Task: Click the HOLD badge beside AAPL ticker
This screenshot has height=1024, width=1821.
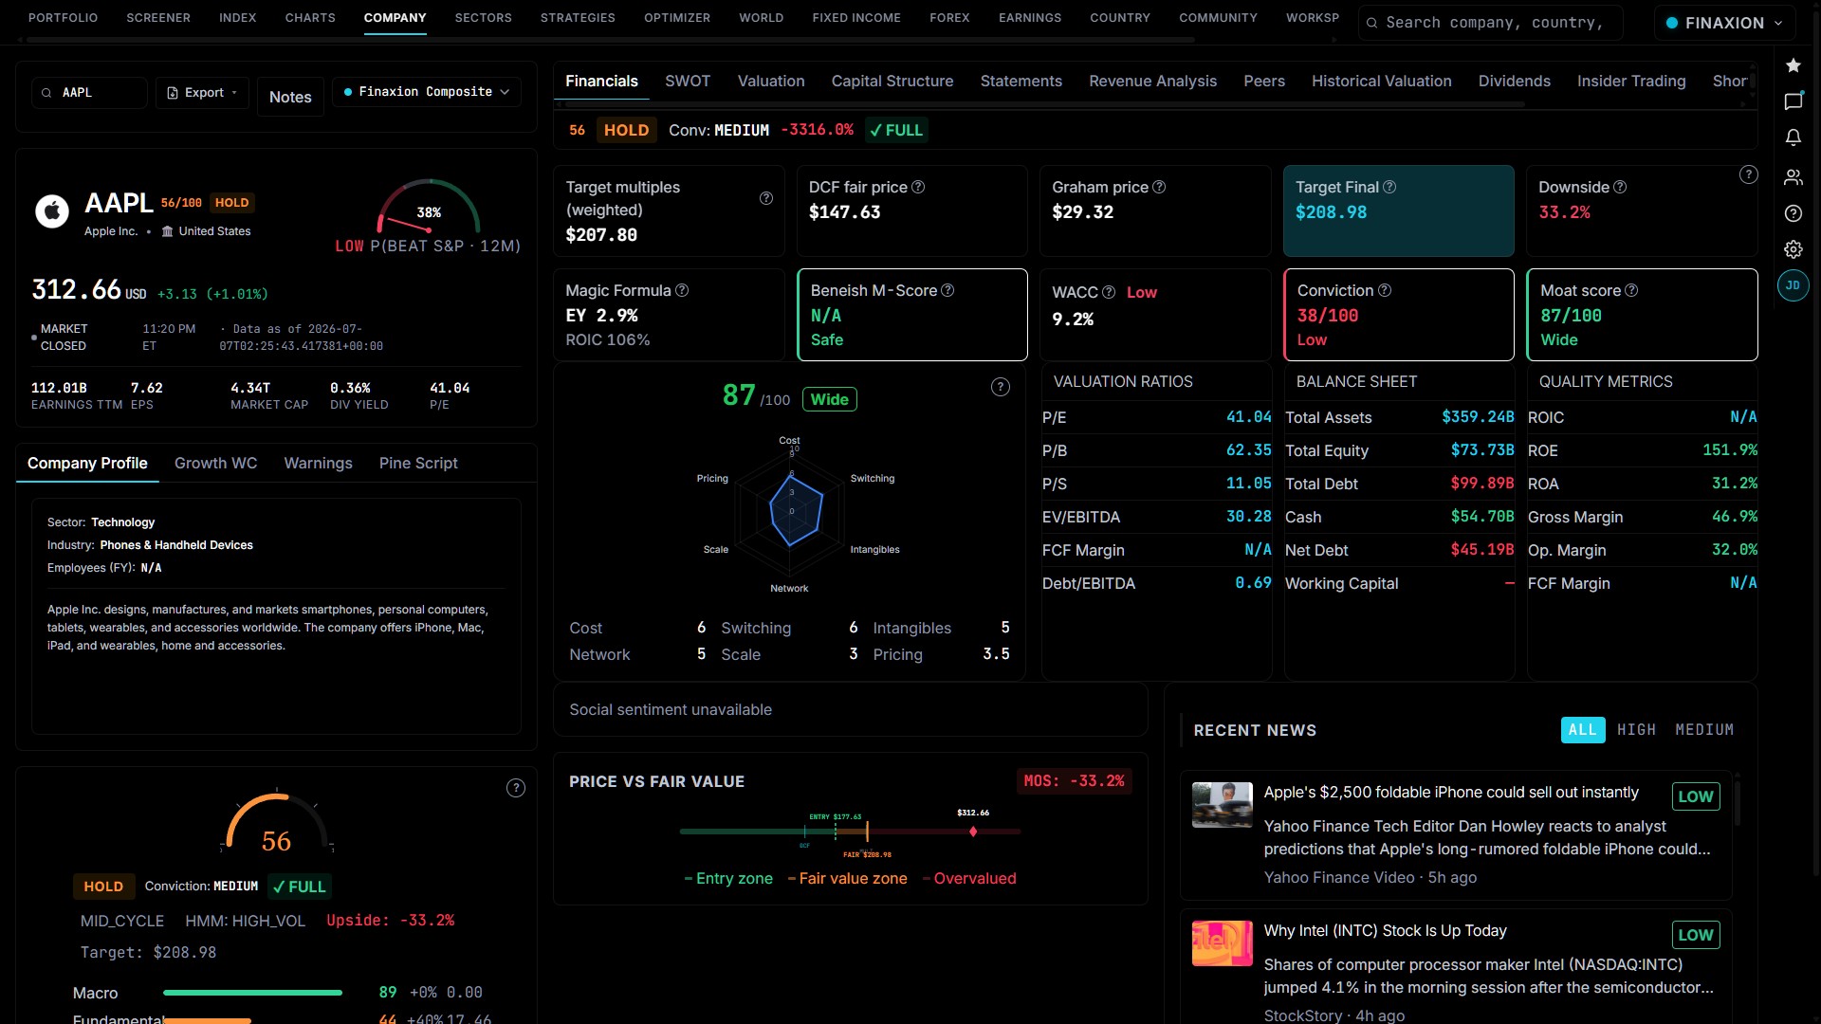Action: 231,203
